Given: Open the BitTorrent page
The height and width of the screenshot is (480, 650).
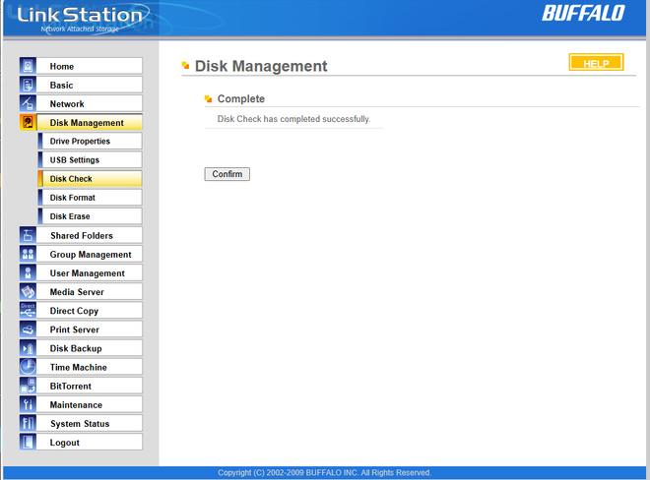Looking at the screenshot, I should [90, 386].
